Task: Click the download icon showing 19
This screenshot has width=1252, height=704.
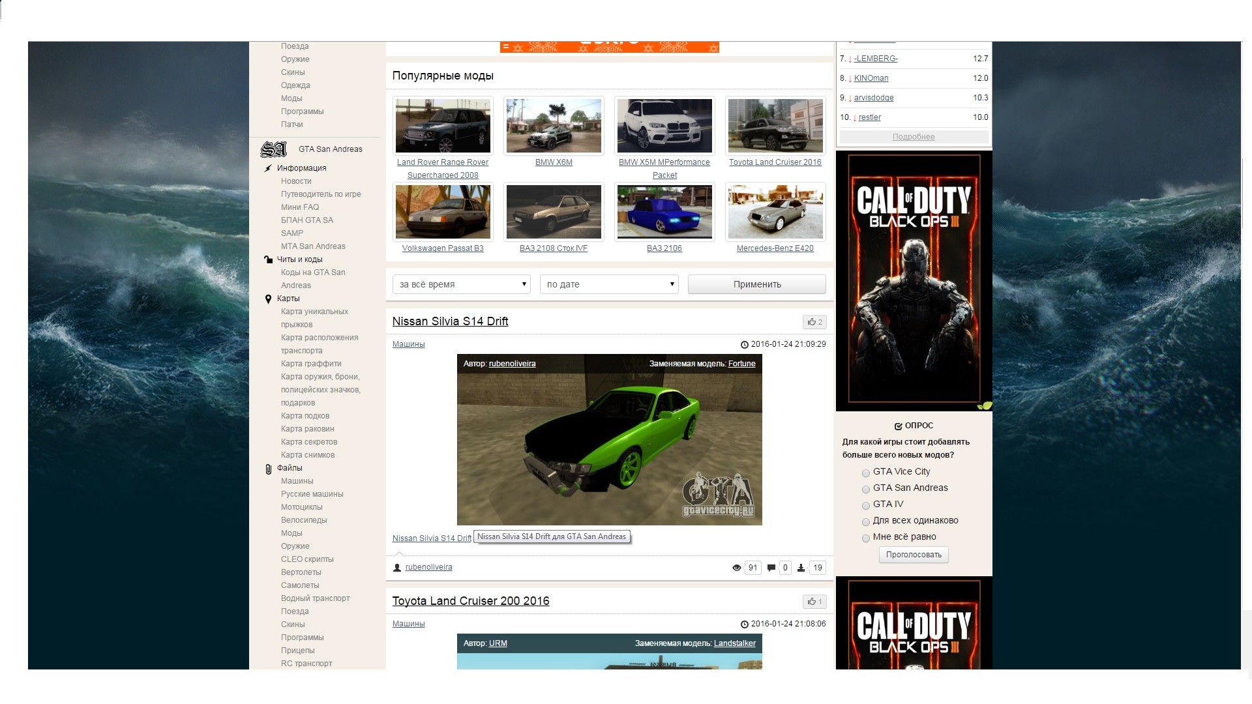Action: coord(801,568)
